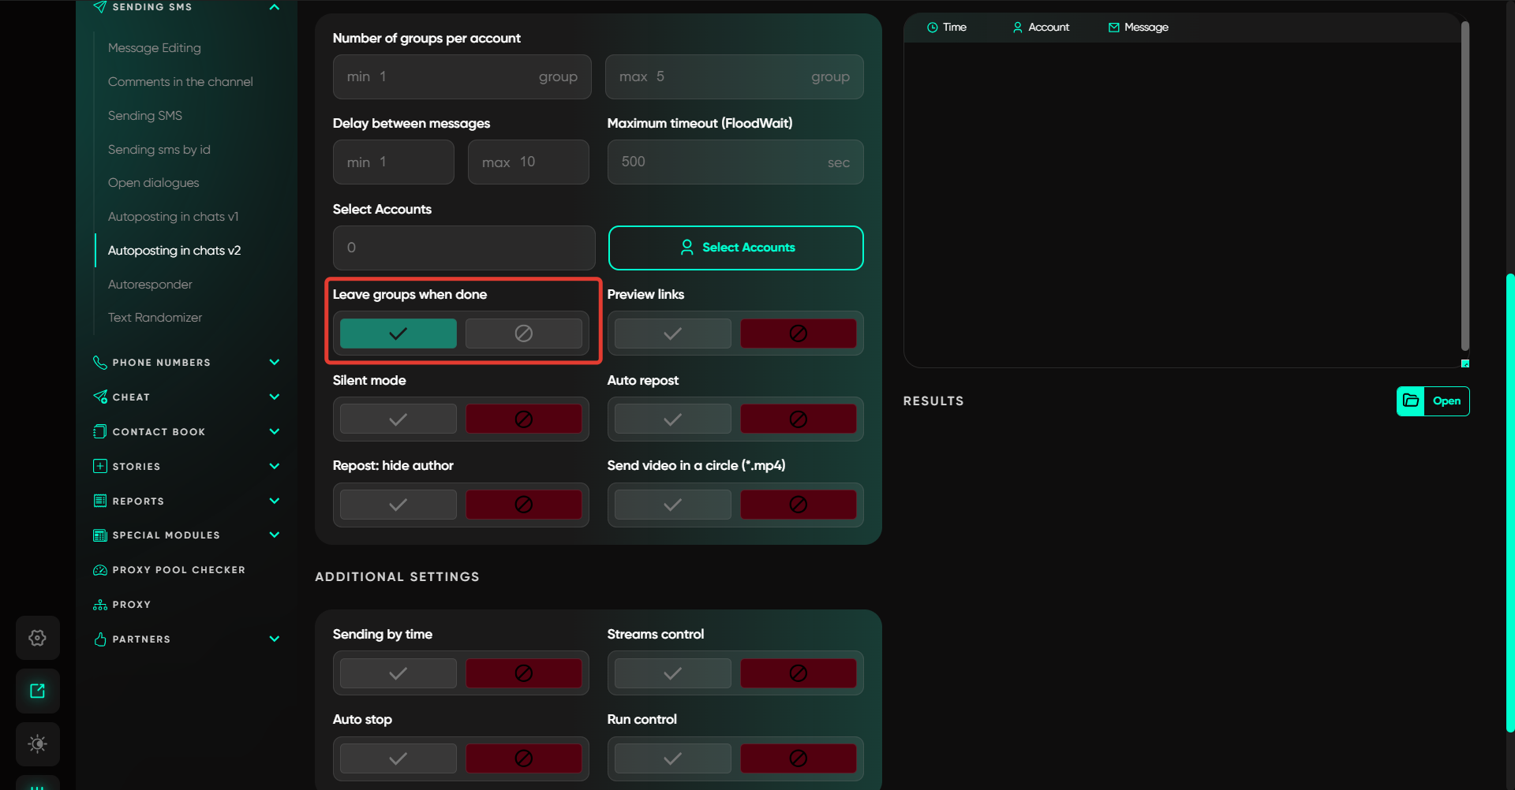Viewport: 1515px width, 790px height.
Task: Click the Proxy Pool Checker icon
Action: (x=100, y=570)
